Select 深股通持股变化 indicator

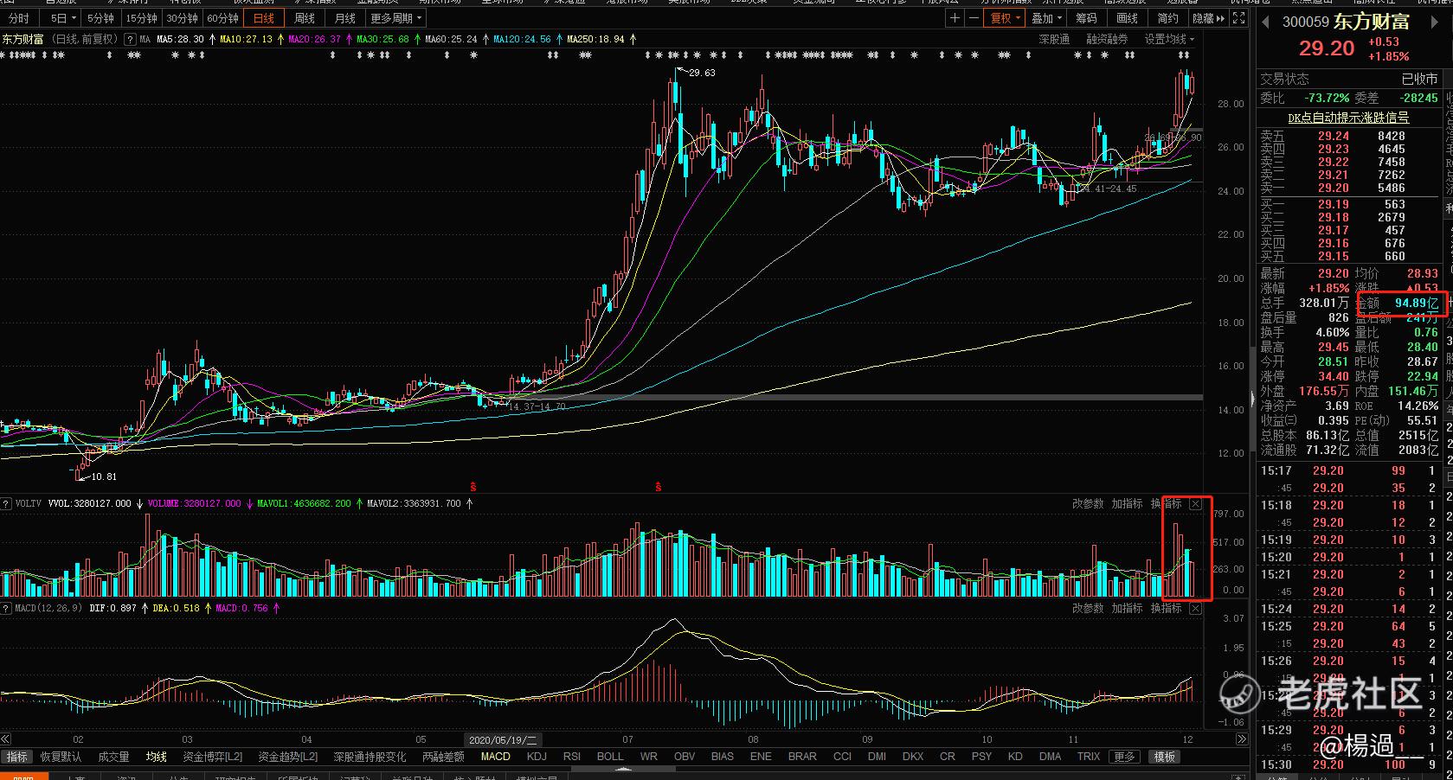point(370,757)
